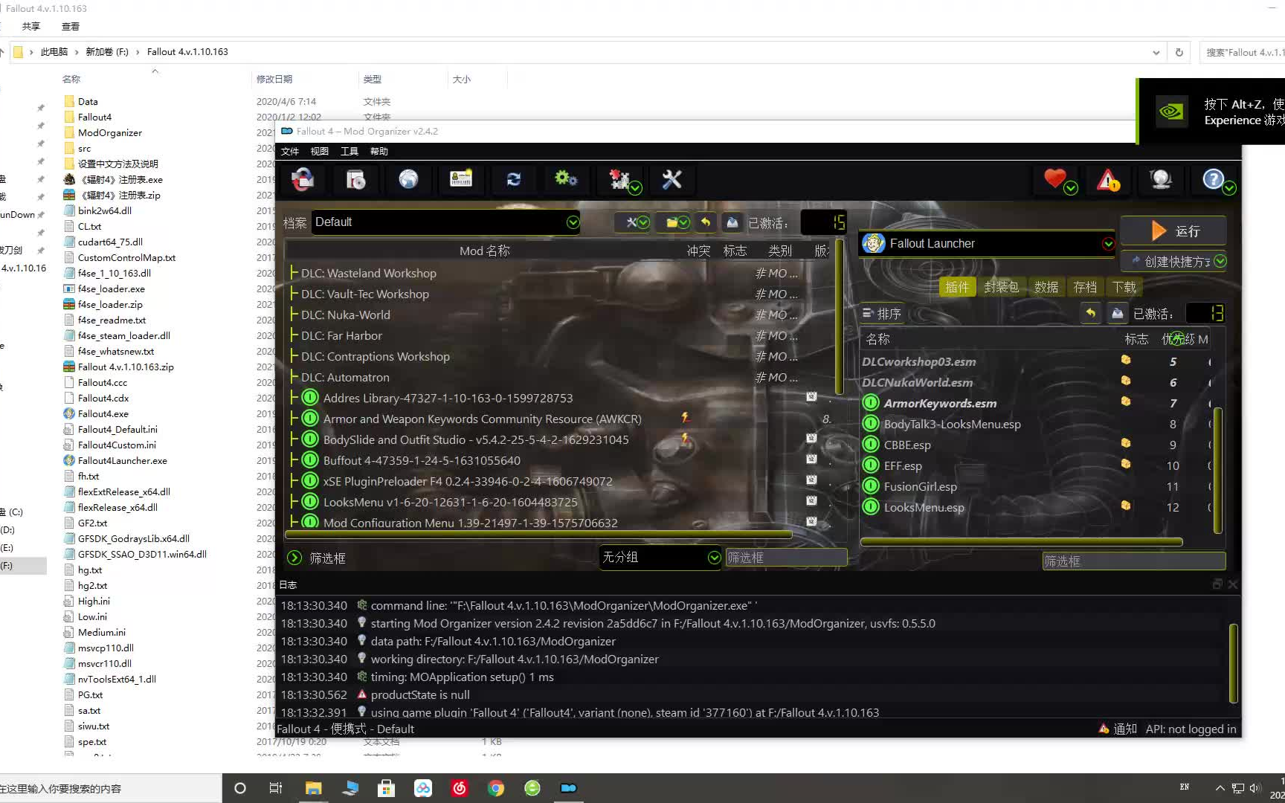Open the green gears executables settings icon
This screenshot has width=1285, height=803.
(x=566, y=179)
